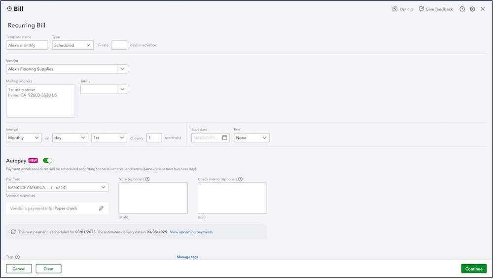Click the Template name field

point(27,45)
